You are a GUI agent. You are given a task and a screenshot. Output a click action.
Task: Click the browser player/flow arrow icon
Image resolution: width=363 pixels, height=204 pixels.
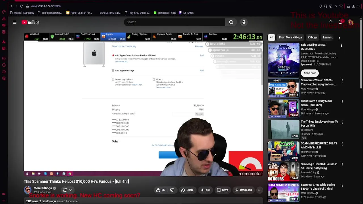336,6
